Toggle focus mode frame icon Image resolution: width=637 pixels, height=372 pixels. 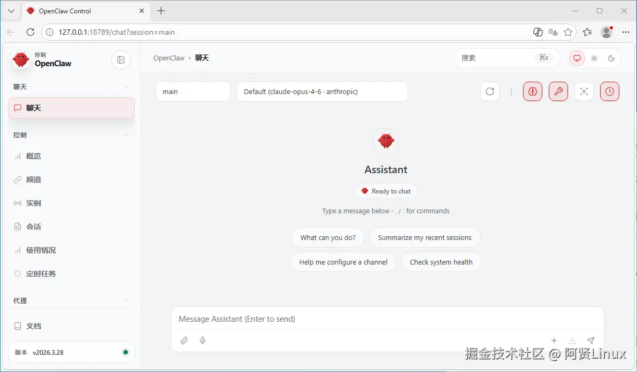point(584,91)
